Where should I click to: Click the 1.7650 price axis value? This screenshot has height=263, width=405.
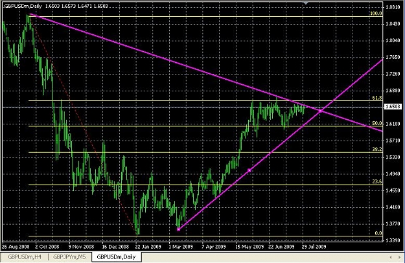point(393,57)
